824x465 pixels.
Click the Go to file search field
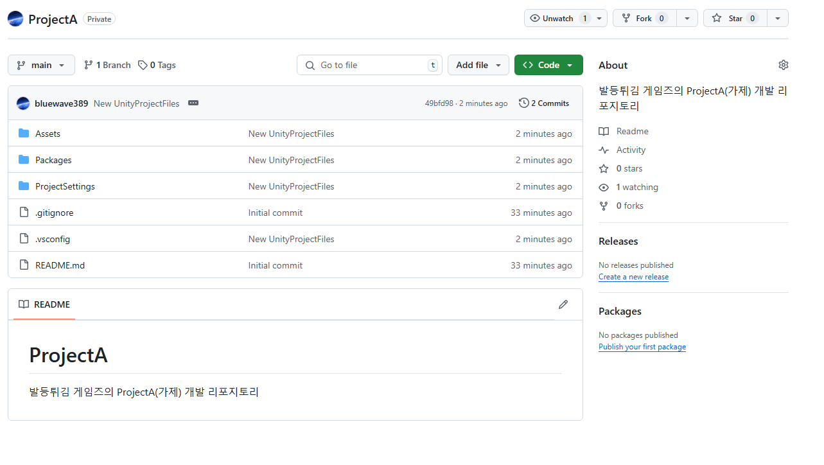pyautogui.click(x=369, y=65)
